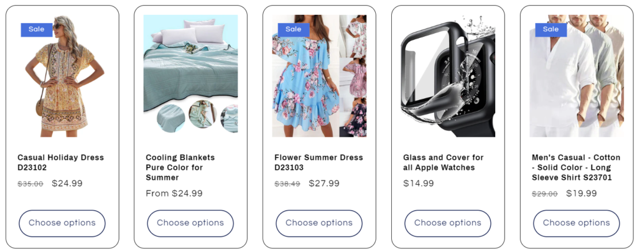Click the $24.99 sale price of Holiday Dress

click(x=67, y=184)
